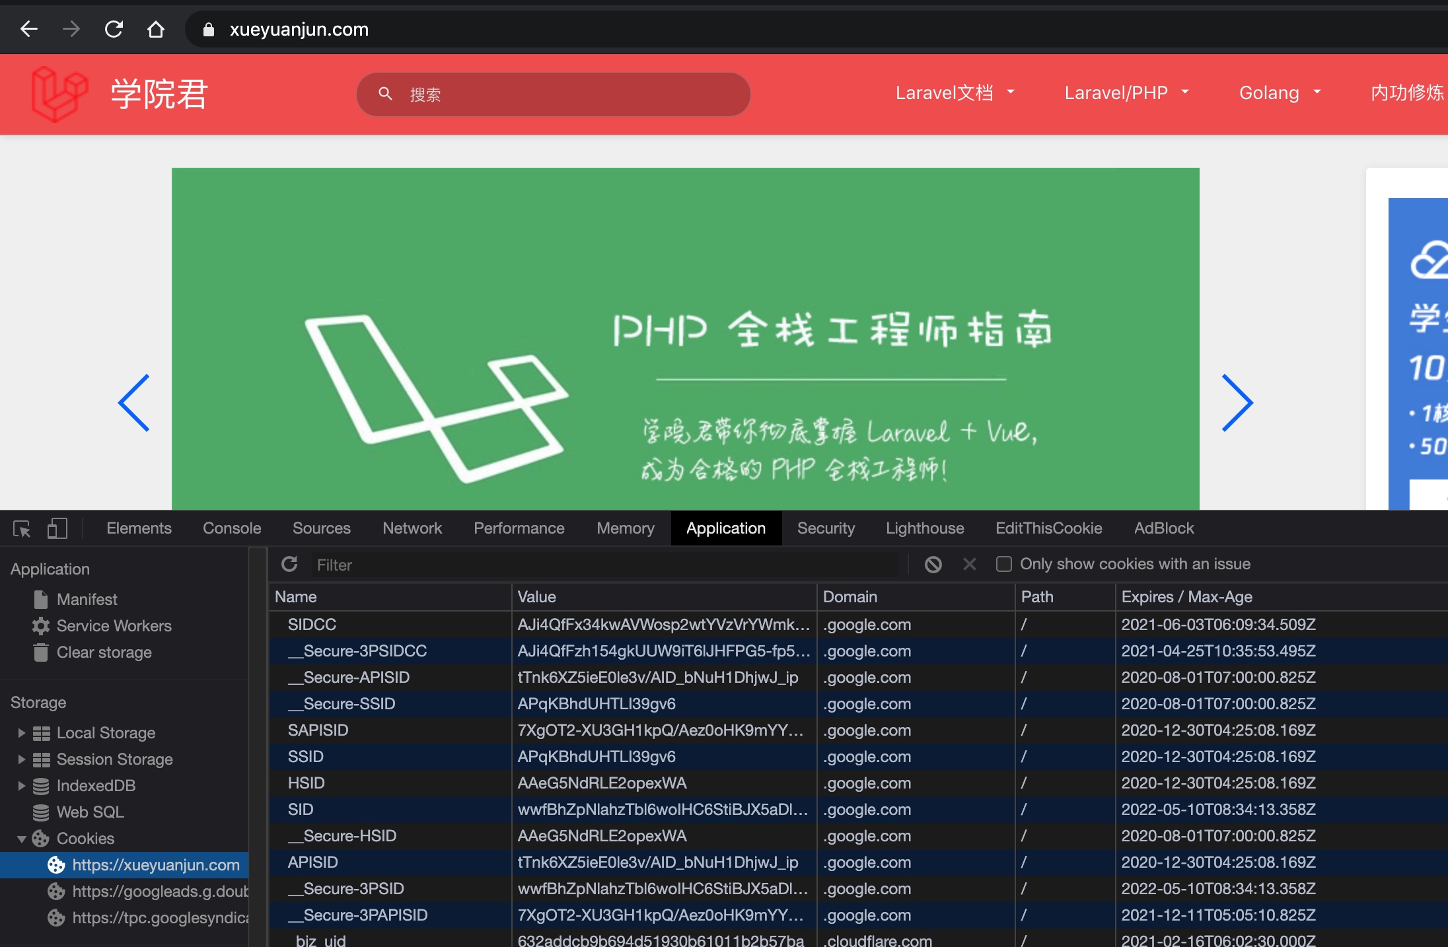
Task: Click the Service Workers gear icon
Action: coord(41,626)
